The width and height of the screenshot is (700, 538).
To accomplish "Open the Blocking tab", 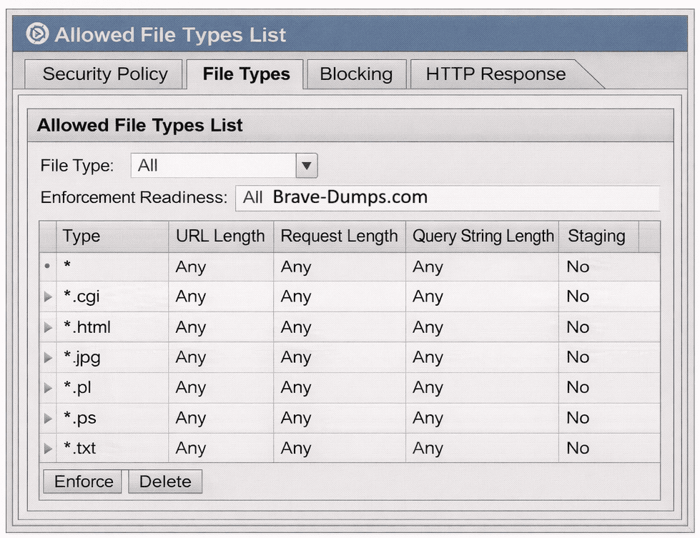I will [x=355, y=74].
